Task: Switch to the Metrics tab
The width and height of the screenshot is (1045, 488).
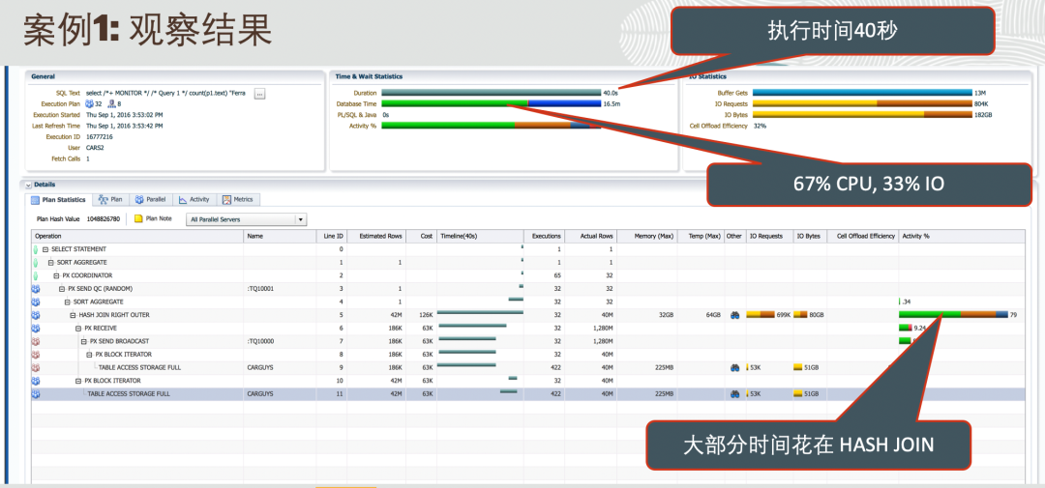Action: (x=238, y=200)
